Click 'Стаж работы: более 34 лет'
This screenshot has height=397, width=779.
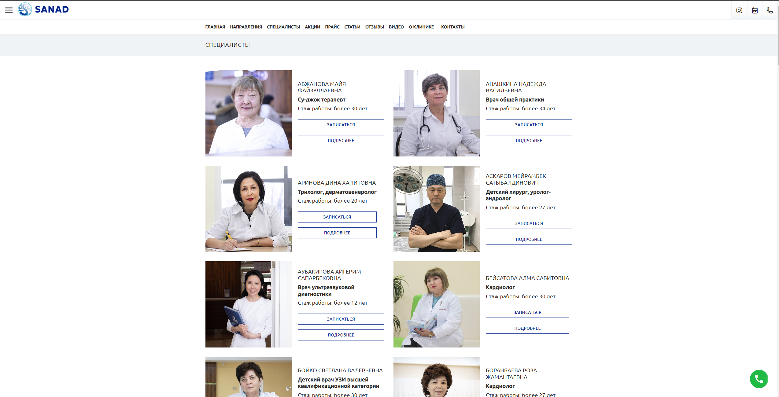pos(520,108)
